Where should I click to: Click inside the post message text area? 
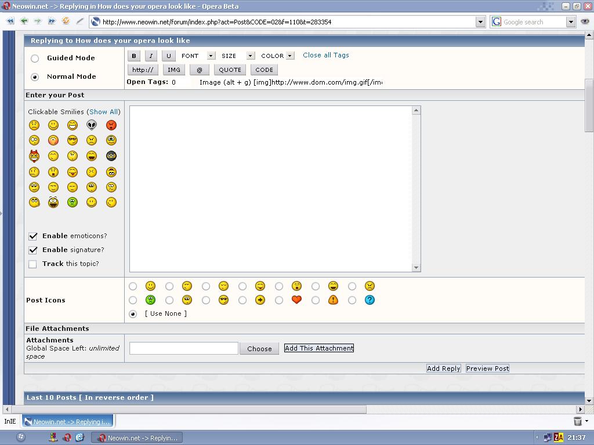(271, 189)
